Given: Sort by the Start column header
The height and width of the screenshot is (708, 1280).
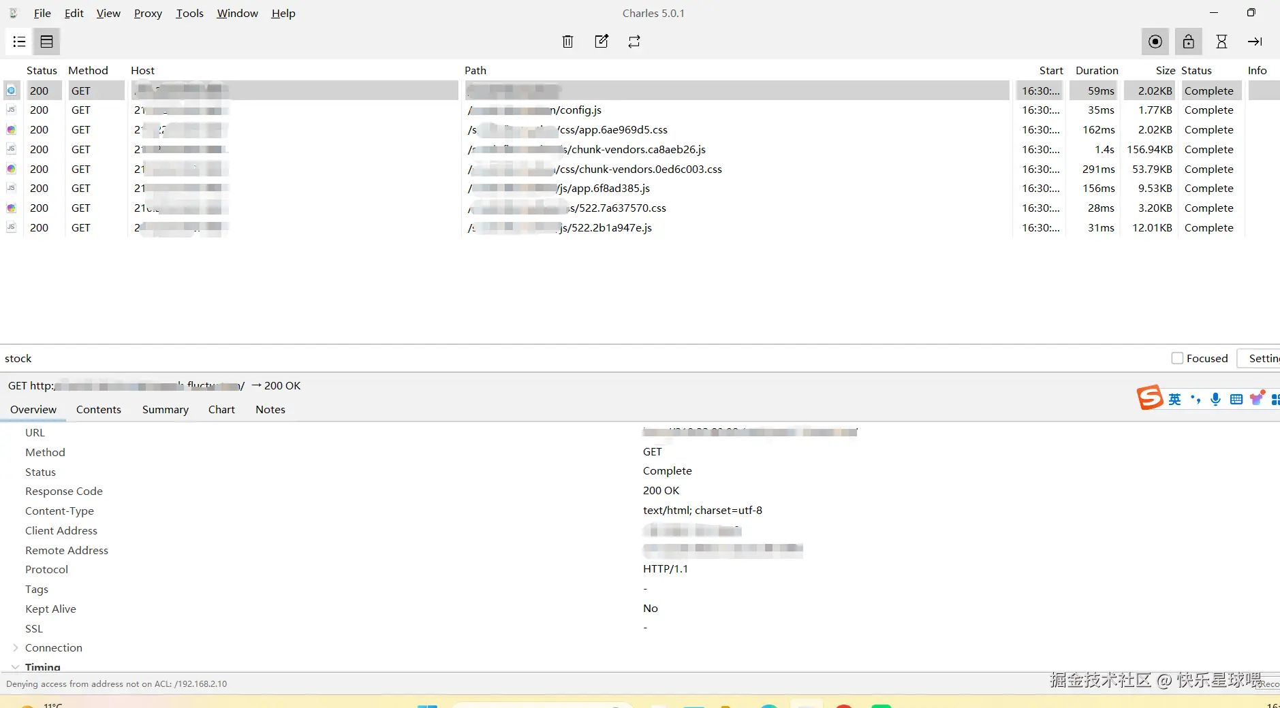Looking at the screenshot, I should pos(1051,70).
